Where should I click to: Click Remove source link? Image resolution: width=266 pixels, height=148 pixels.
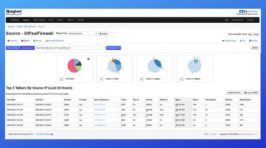tap(253, 41)
